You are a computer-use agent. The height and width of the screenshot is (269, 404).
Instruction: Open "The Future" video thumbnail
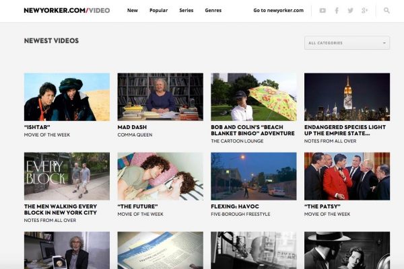pos(160,176)
